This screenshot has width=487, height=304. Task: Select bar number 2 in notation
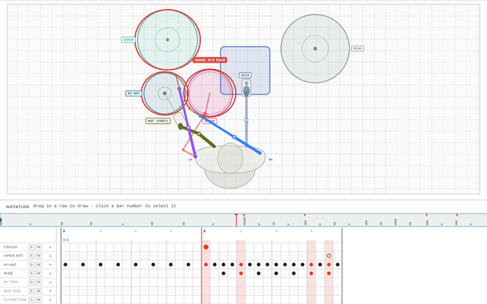(205, 231)
